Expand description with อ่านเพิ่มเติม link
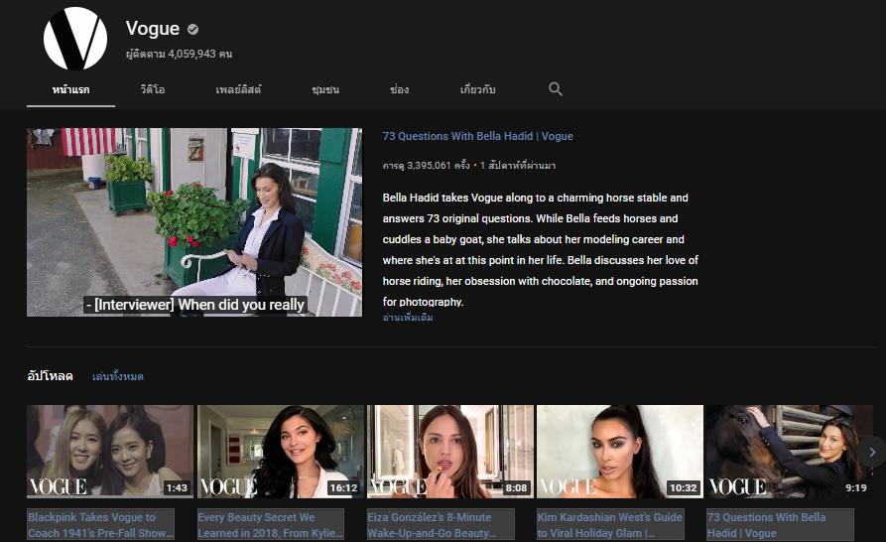 point(408,317)
